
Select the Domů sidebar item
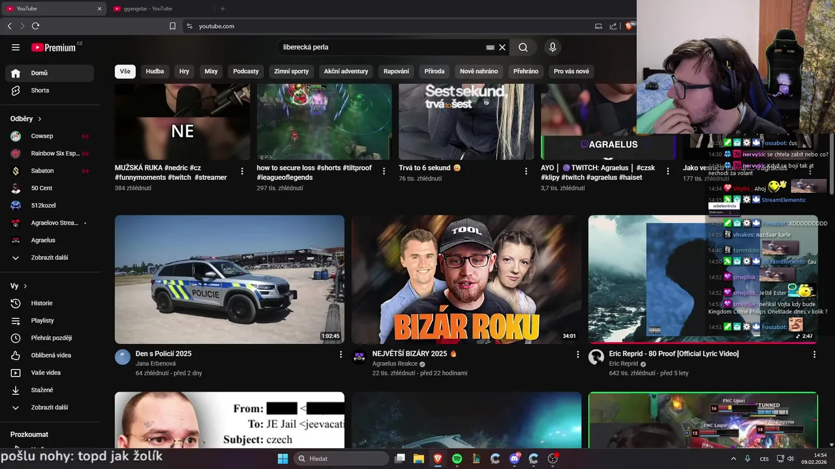click(50, 73)
